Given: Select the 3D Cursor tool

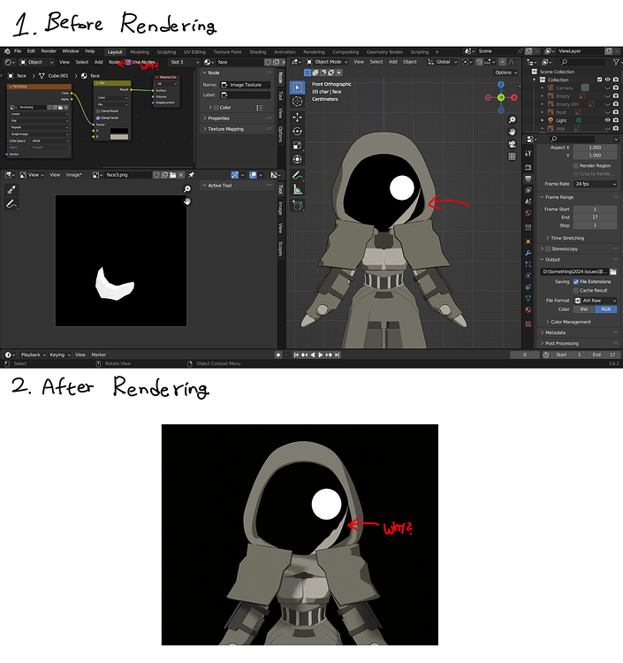Looking at the screenshot, I should pos(297,102).
